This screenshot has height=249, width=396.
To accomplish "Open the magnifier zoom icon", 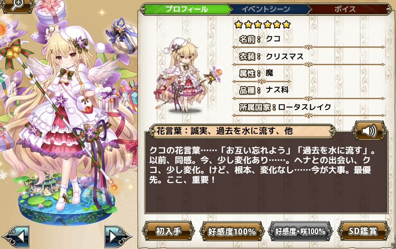I will point(17,5).
